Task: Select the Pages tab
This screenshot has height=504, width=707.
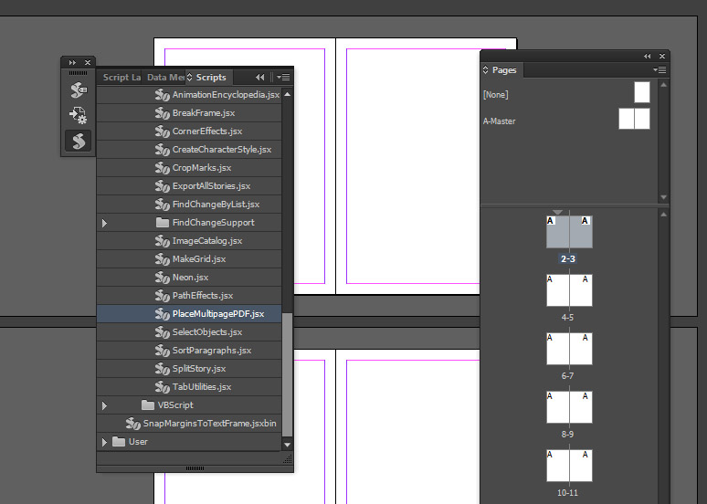Action: [x=504, y=70]
